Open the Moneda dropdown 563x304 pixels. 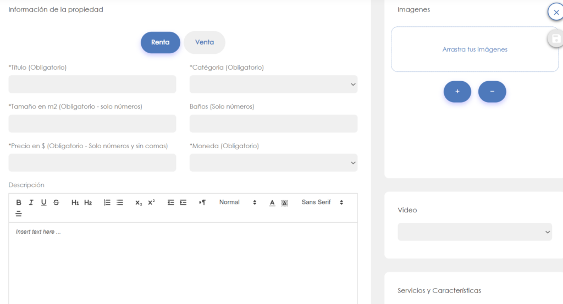(x=273, y=163)
